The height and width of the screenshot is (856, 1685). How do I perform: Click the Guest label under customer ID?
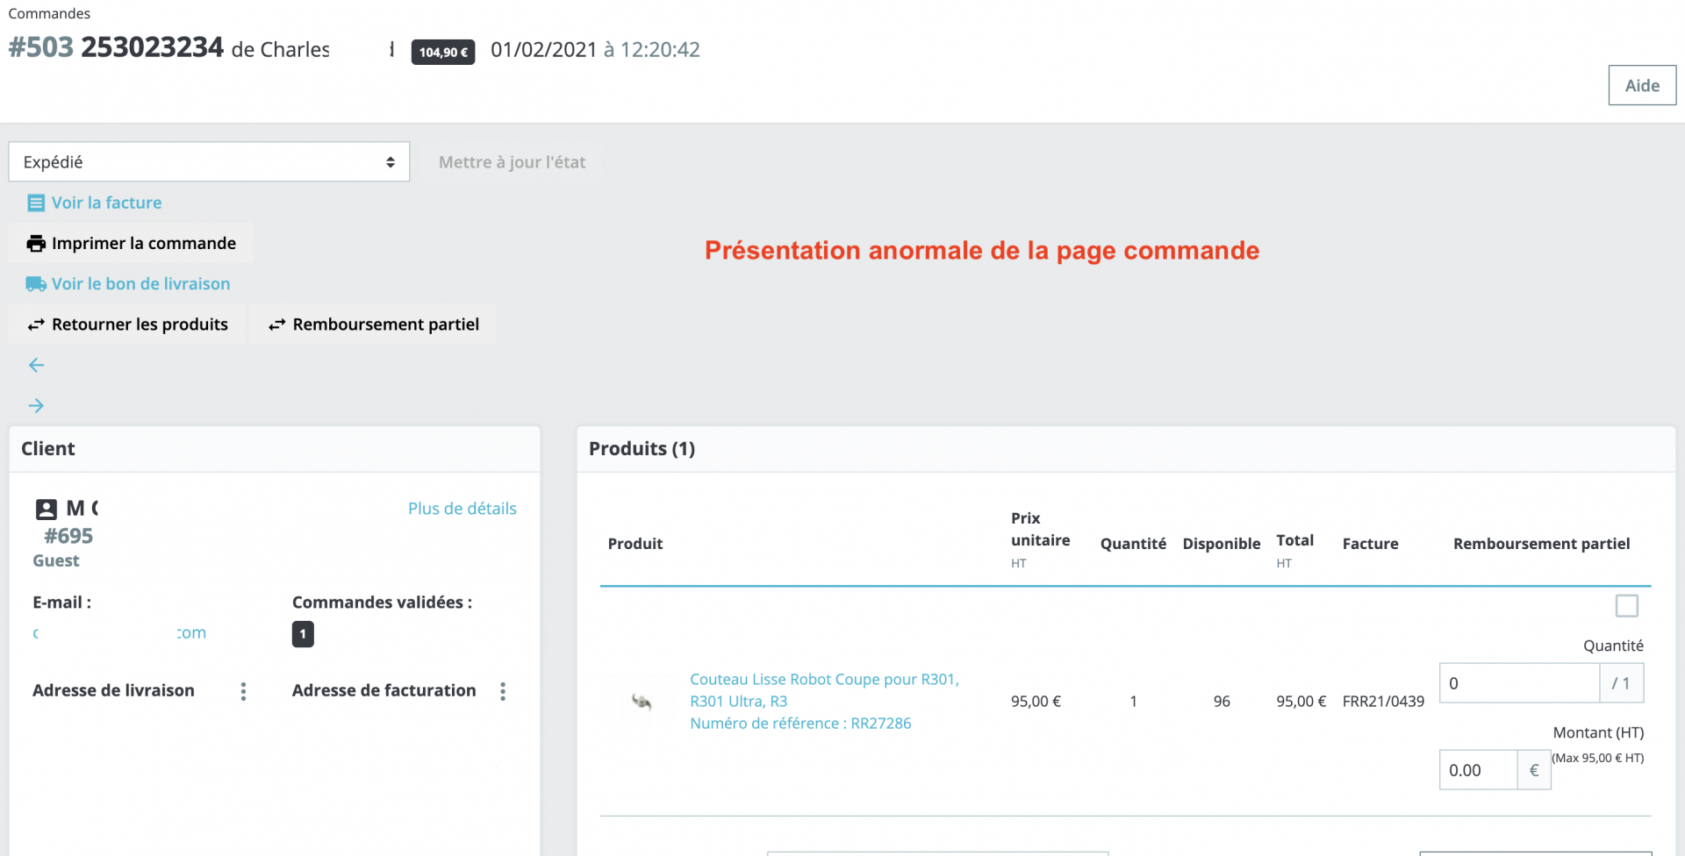pyautogui.click(x=56, y=560)
